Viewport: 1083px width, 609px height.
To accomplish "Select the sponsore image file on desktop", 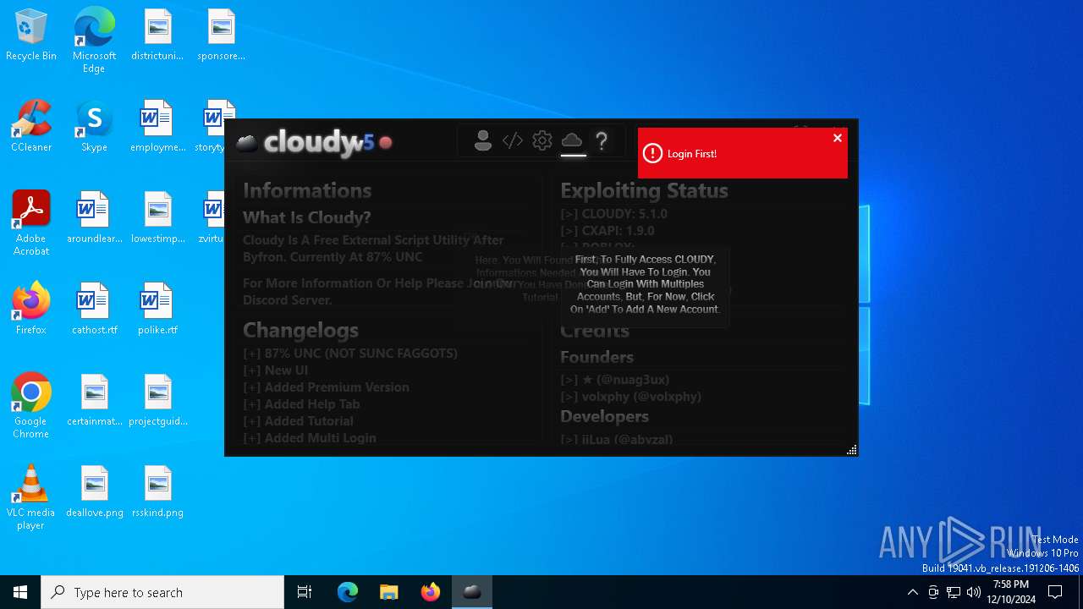I will (x=221, y=36).
